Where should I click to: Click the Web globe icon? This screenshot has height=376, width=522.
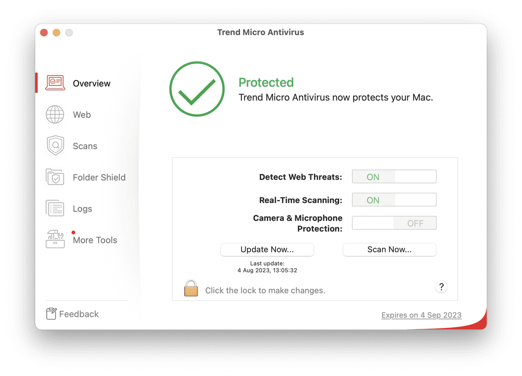(x=55, y=114)
